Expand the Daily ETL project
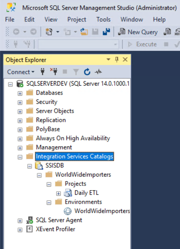180x249 pixels. [x=58, y=193]
